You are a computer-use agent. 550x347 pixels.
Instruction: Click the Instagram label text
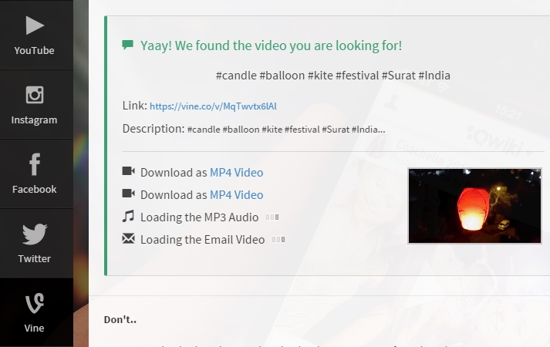point(35,120)
